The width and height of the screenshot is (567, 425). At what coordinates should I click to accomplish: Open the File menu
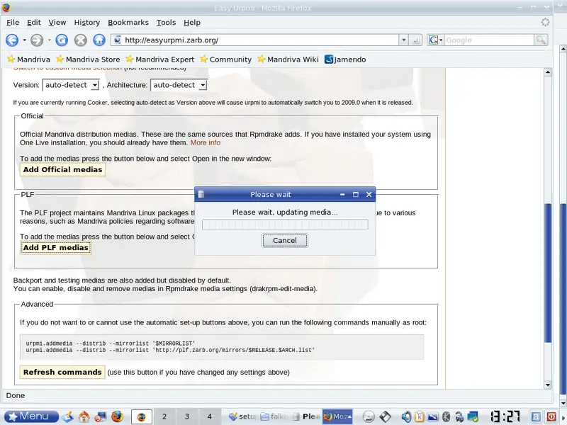[13, 23]
